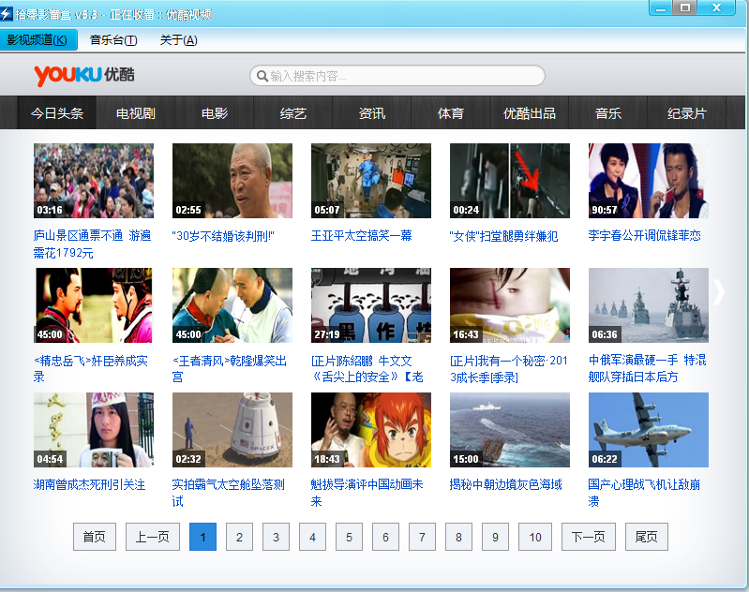Image resolution: width=749 pixels, height=592 pixels.
Task: Jump to 尾页 last page
Action: click(646, 537)
